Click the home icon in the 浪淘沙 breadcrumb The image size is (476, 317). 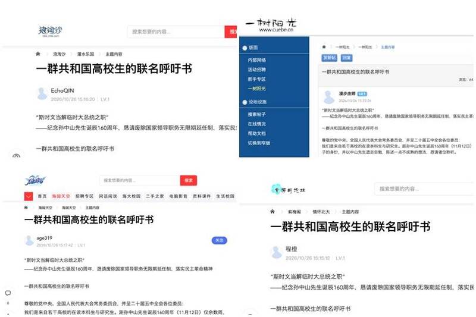(38, 54)
